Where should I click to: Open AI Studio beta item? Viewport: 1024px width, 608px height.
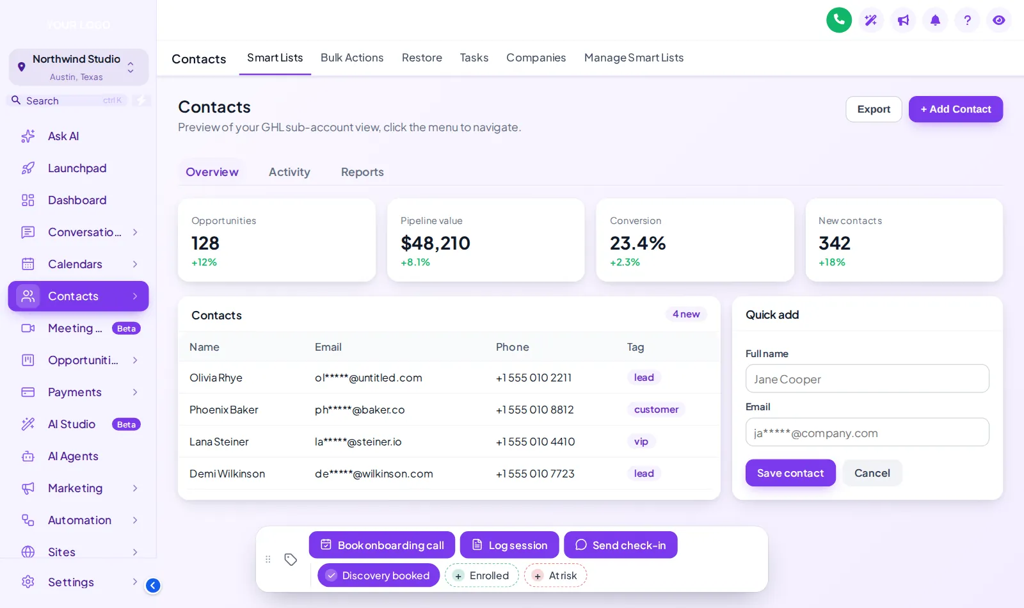tap(78, 424)
